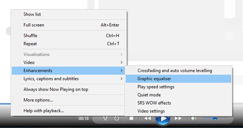Expand the Video submenu arrow

pos(122,62)
